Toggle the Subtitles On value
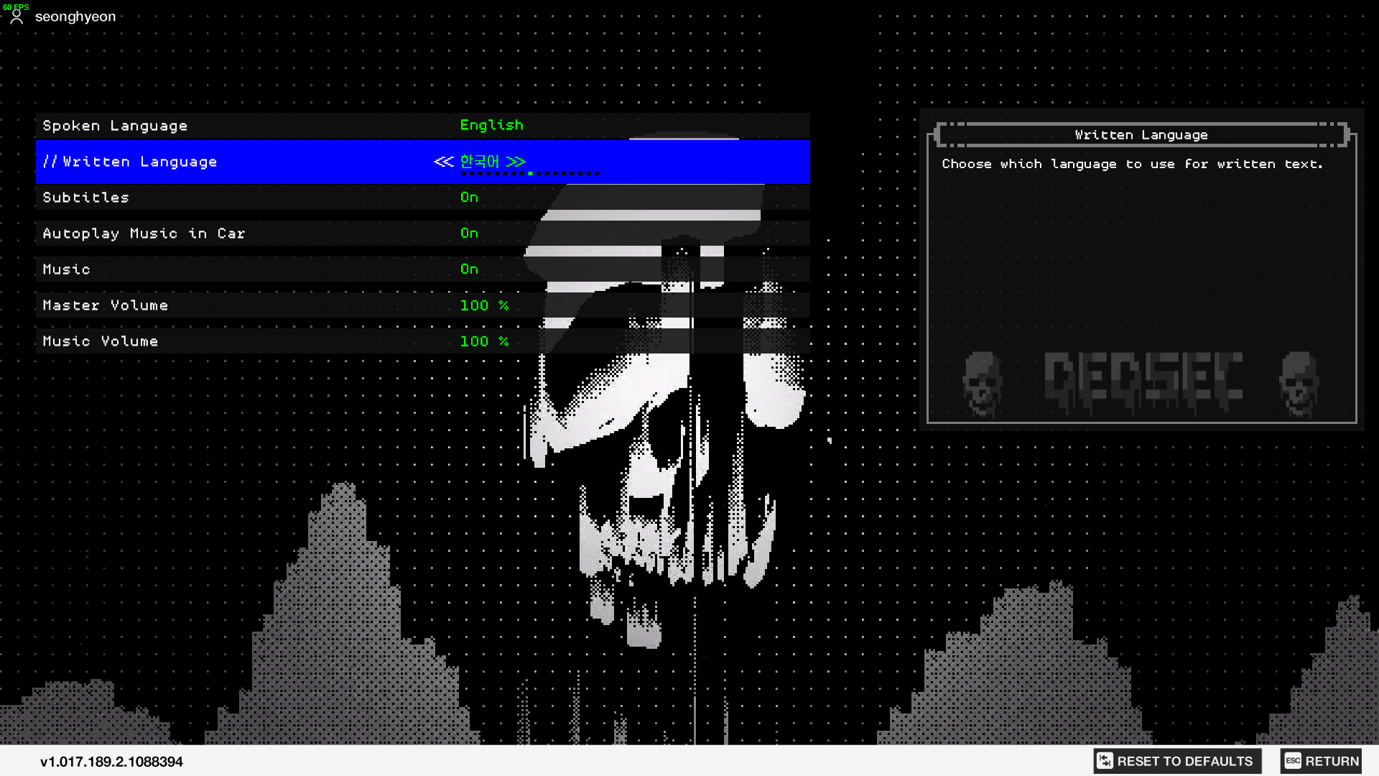Screen dimensions: 1379x776 tap(469, 198)
